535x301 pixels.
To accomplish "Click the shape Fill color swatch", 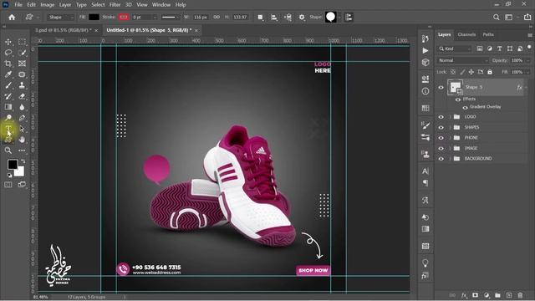I will point(94,17).
